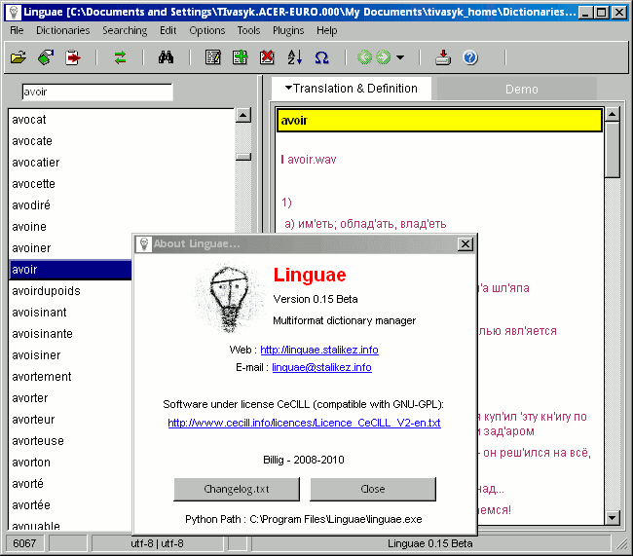This screenshot has width=633, height=556.
Task: Click the avoir.wav pronunciation link
Action: 312,160
